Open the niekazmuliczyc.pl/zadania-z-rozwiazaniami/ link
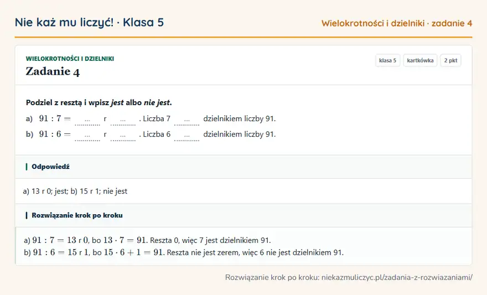 coord(397,277)
